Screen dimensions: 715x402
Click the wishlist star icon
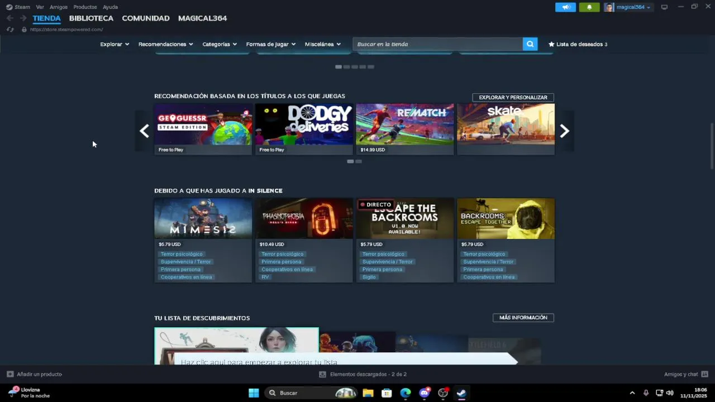click(x=551, y=44)
